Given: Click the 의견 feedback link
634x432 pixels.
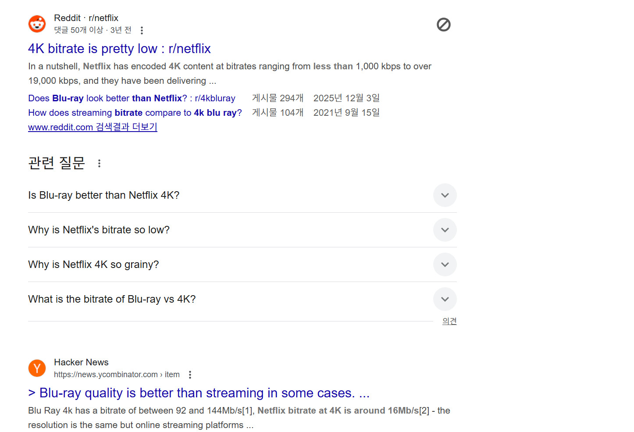Looking at the screenshot, I should [449, 321].
